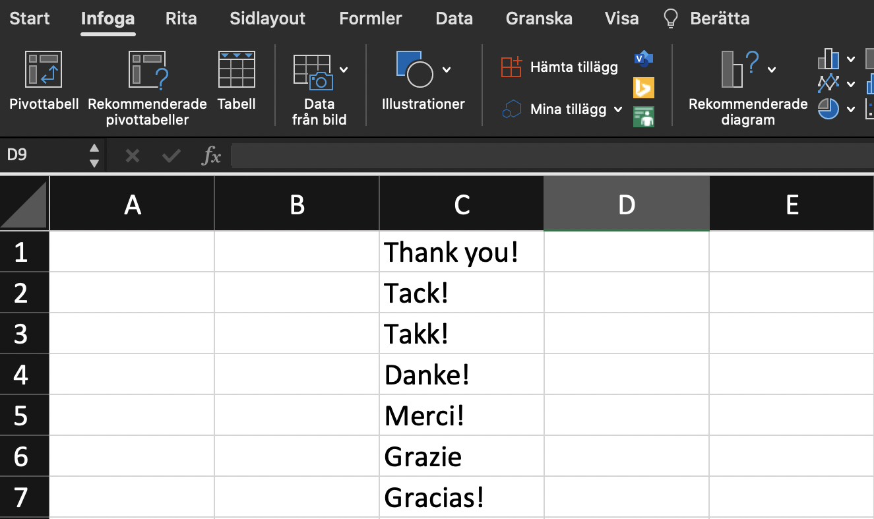
Task: Open the Bing add-in icon
Action: [x=643, y=88]
